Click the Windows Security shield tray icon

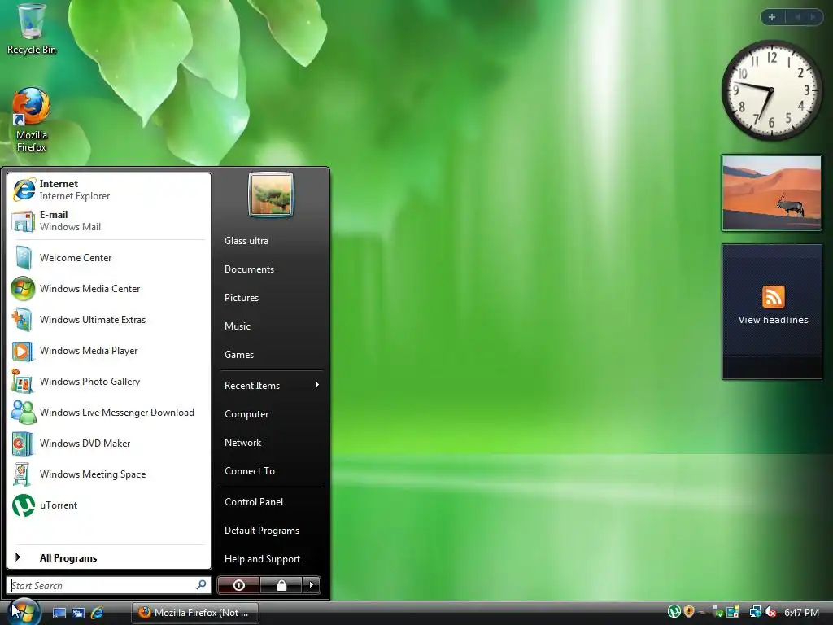click(x=689, y=612)
